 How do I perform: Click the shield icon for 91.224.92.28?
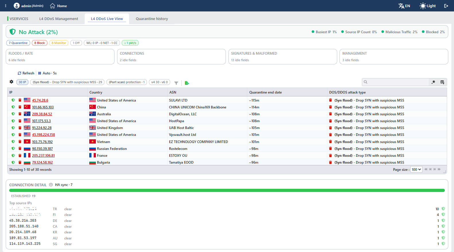13,128
